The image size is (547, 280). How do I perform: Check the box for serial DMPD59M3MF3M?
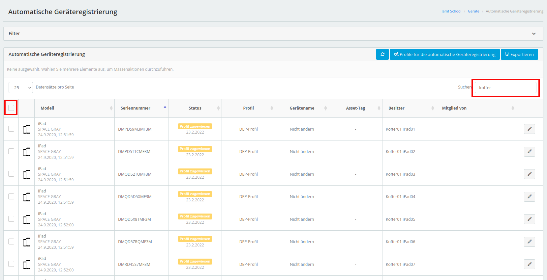pos(11,129)
